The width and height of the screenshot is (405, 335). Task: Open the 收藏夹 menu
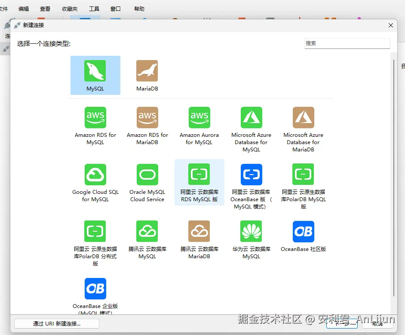tap(70, 9)
